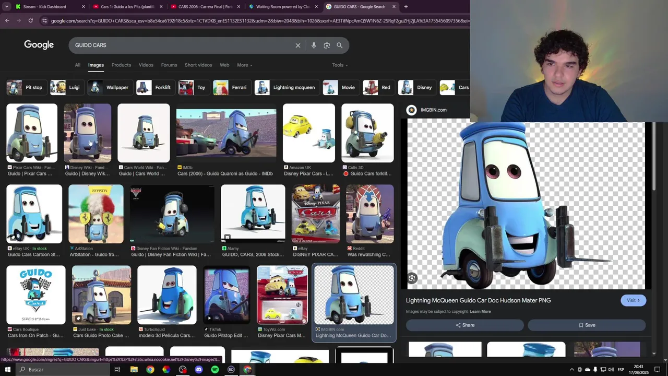The image size is (668, 376).
Task: Open Task View on the taskbar
Action: point(117,370)
